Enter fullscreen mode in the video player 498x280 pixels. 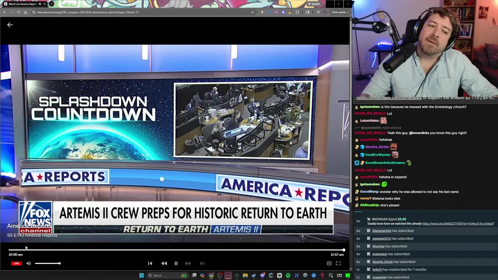pos(338,263)
